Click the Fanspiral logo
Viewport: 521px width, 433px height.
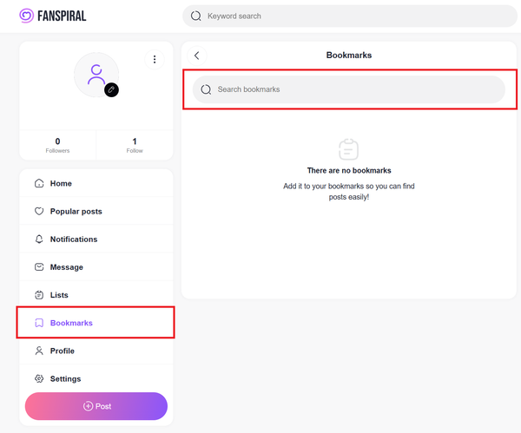53,16
